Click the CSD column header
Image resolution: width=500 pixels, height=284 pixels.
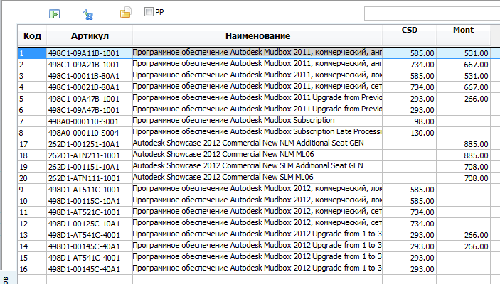pyautogui.click(x=410, y=30)
